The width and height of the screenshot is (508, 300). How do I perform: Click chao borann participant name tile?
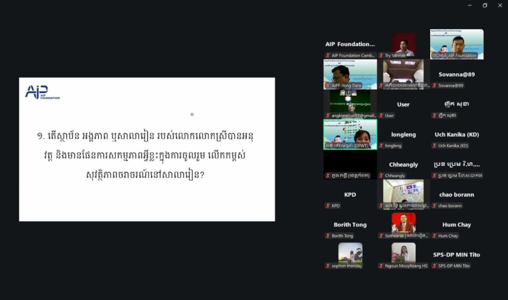coord(456,195)
